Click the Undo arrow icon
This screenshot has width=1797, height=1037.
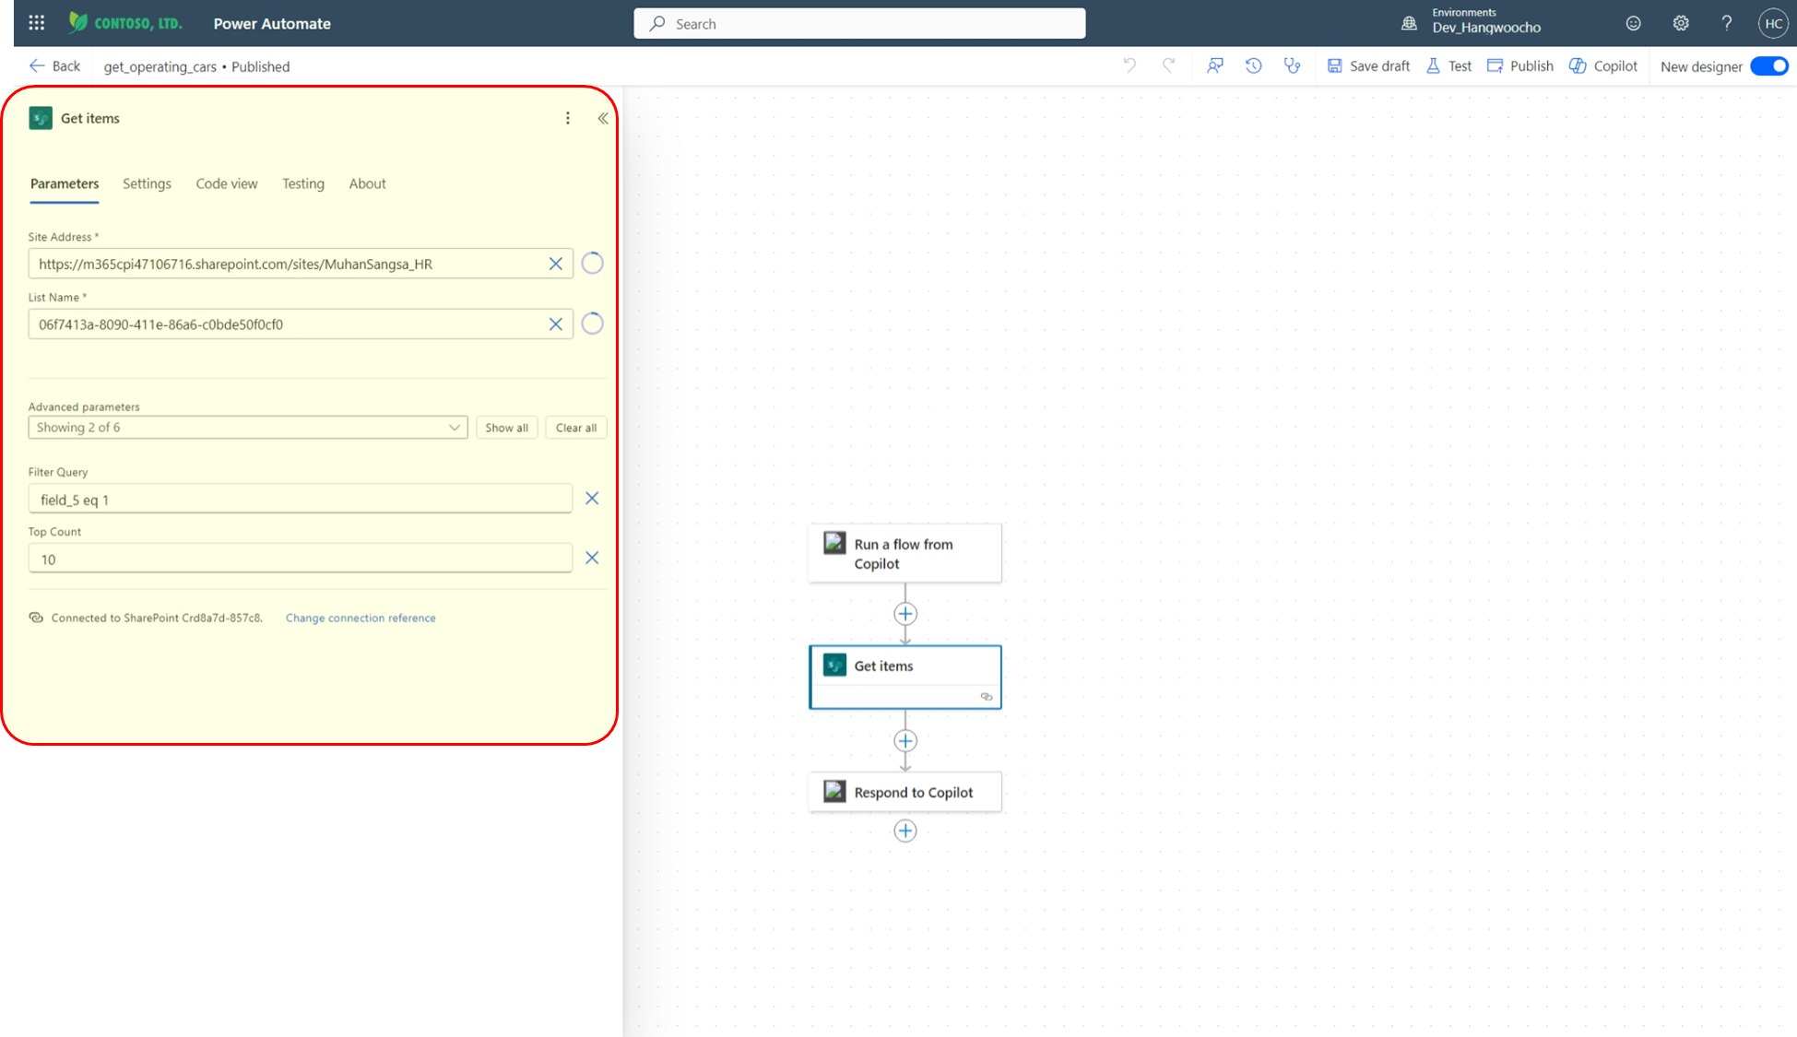pyautogui.click(x=1129, y=65)
